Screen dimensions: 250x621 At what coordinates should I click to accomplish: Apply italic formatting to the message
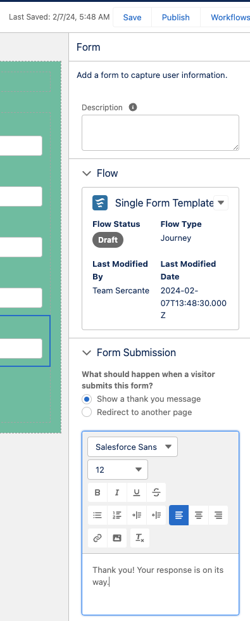[x=117, y=492]
